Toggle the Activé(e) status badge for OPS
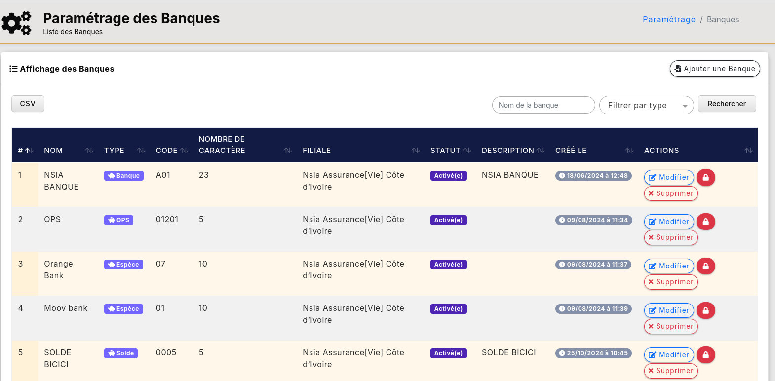The width and height of the screenshot is (775, 381). click(x=448, y=220)
